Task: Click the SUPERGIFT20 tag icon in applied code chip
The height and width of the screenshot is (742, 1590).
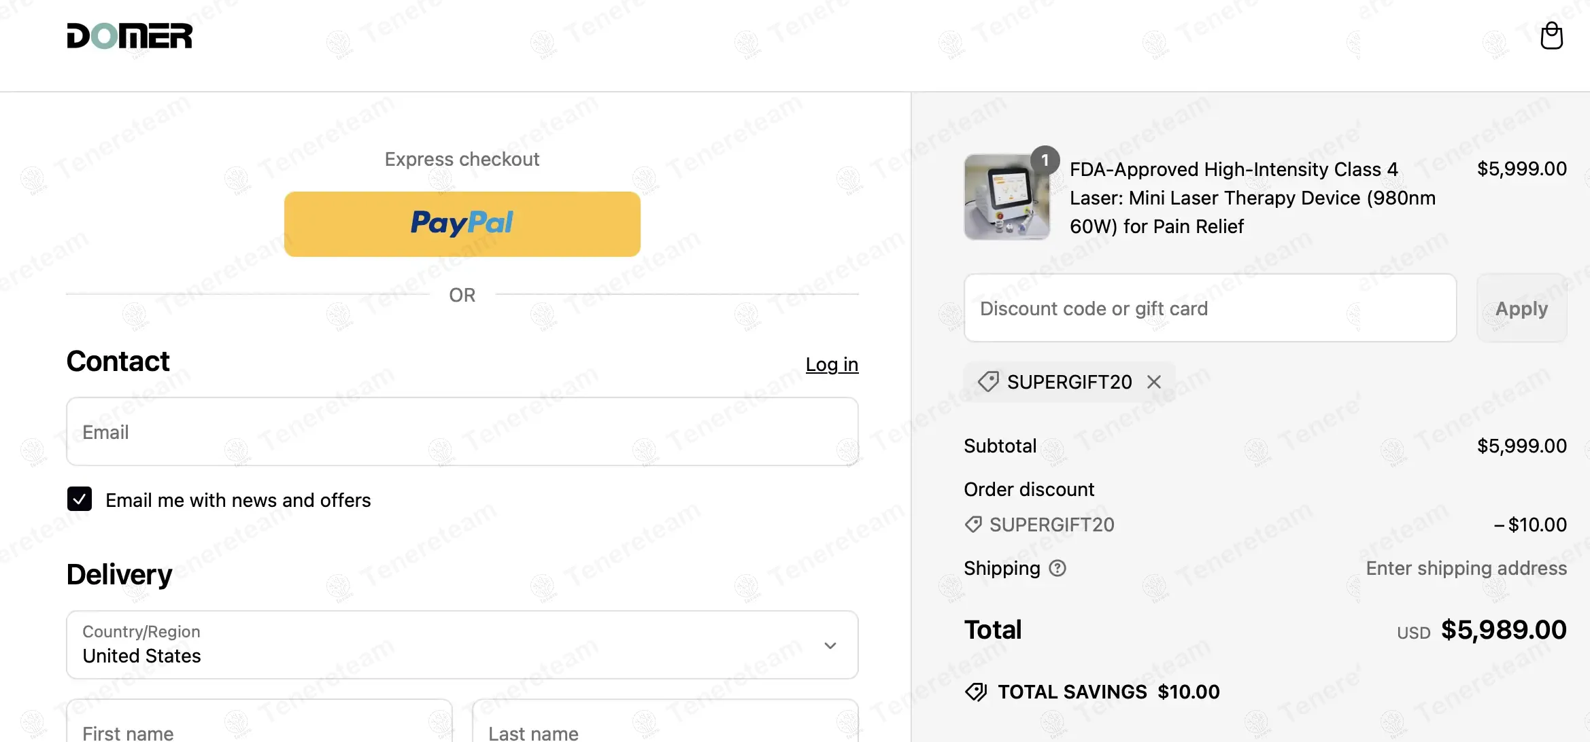Action: click(x=988, y=382)
